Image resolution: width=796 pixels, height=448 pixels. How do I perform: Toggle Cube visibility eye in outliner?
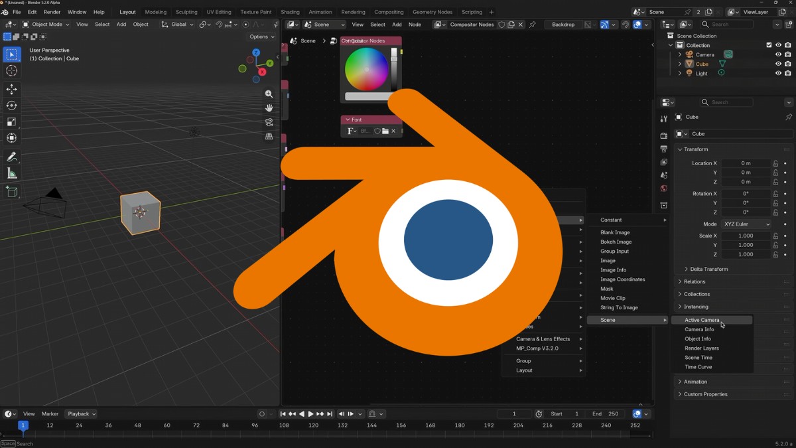click(x=779, y=64)
